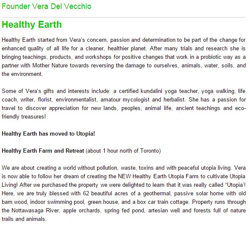Click the '(about 1 hour north of Toronto)' text

tap(123, 151)
